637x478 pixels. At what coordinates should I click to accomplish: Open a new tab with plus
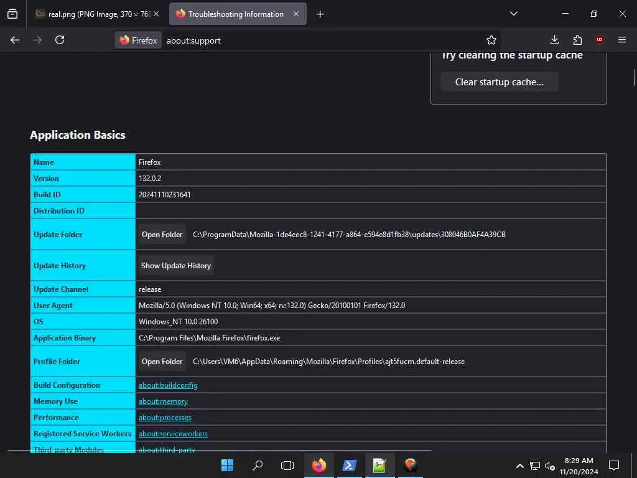[320, 14]
